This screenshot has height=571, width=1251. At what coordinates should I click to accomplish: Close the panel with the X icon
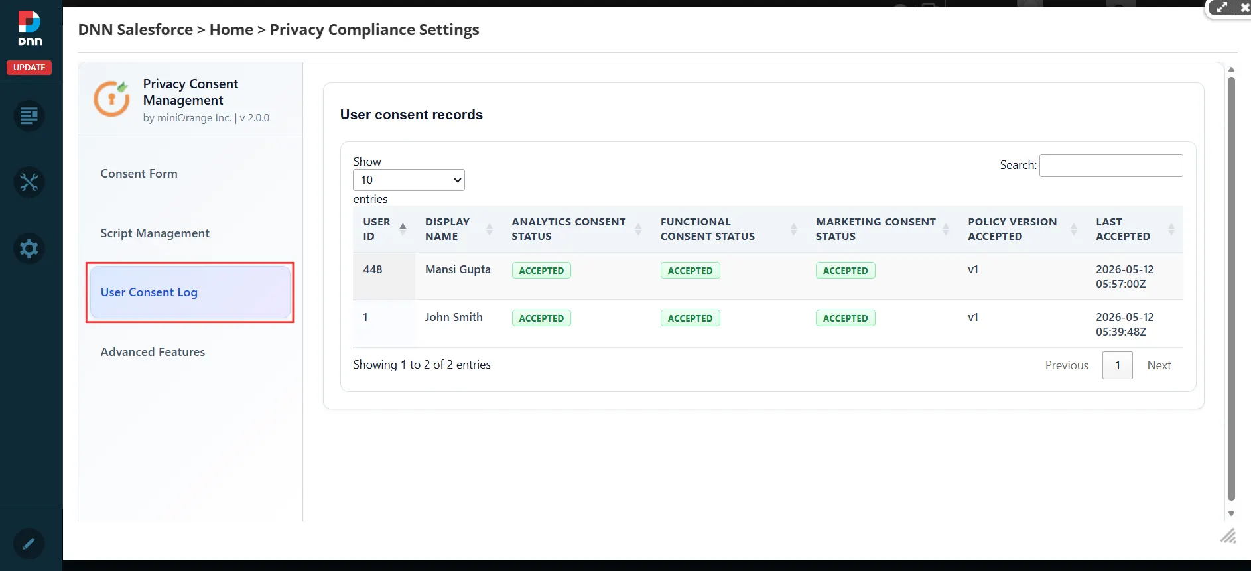coord(1244,8)
